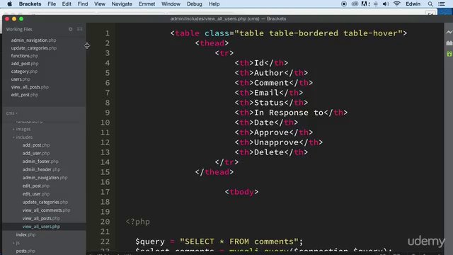The image size is (453, 255).
Task: Open the cms project dropdown
Action: pos(11,113)
